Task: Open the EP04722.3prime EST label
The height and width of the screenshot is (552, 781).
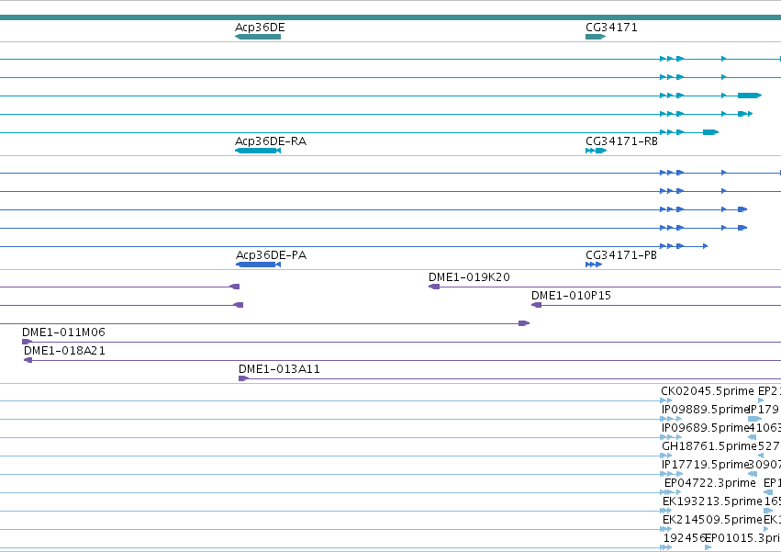Action: [x=710, y=483]
